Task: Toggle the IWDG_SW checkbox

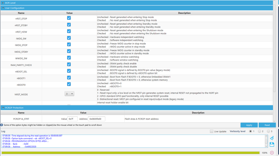Action: [69, 38]
